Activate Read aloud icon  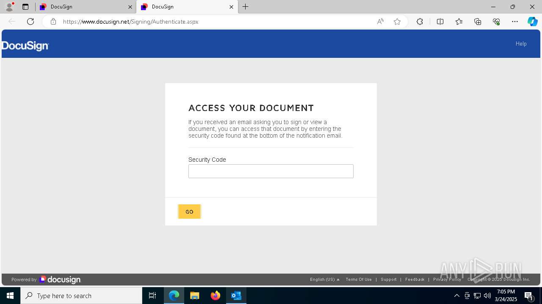pos(380,22)
